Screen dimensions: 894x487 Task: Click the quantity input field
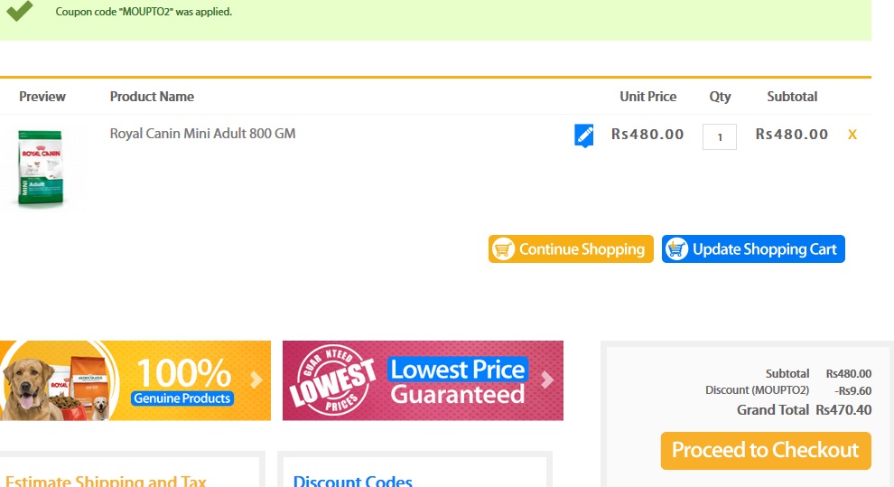(x=720, y=136)
